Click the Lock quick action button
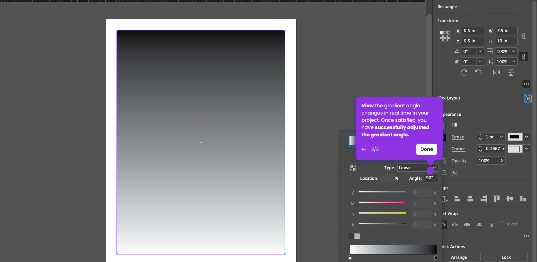This screenshot has width=537, height=262. point(506,257)
